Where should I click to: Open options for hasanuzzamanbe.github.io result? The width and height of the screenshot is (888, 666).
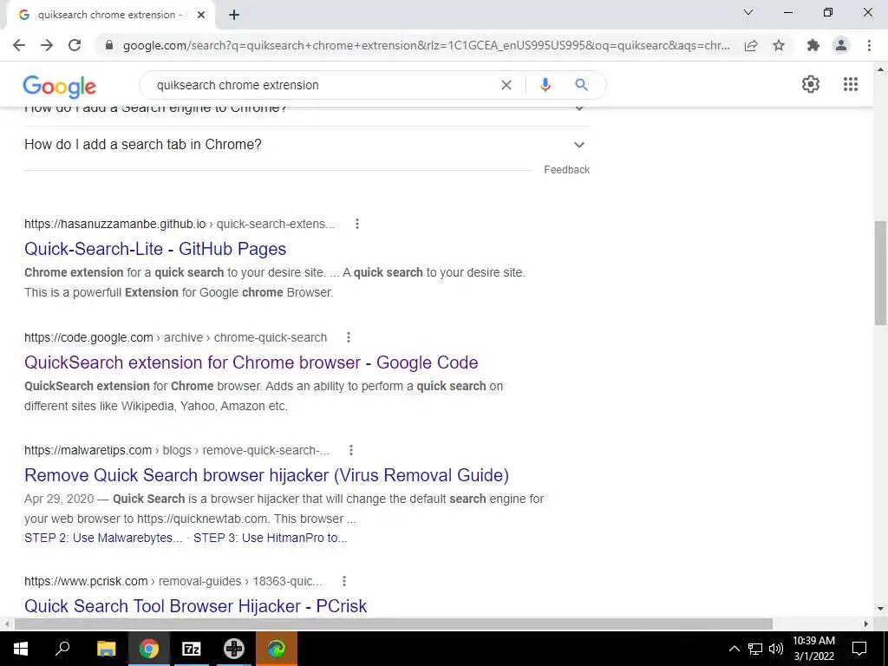(x=356, y=224)
